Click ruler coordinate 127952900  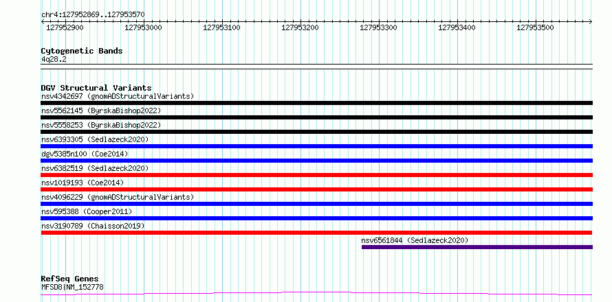65,27
